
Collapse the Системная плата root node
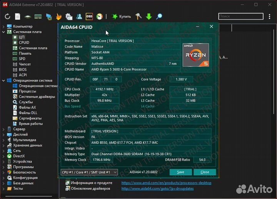click(3, 32)
